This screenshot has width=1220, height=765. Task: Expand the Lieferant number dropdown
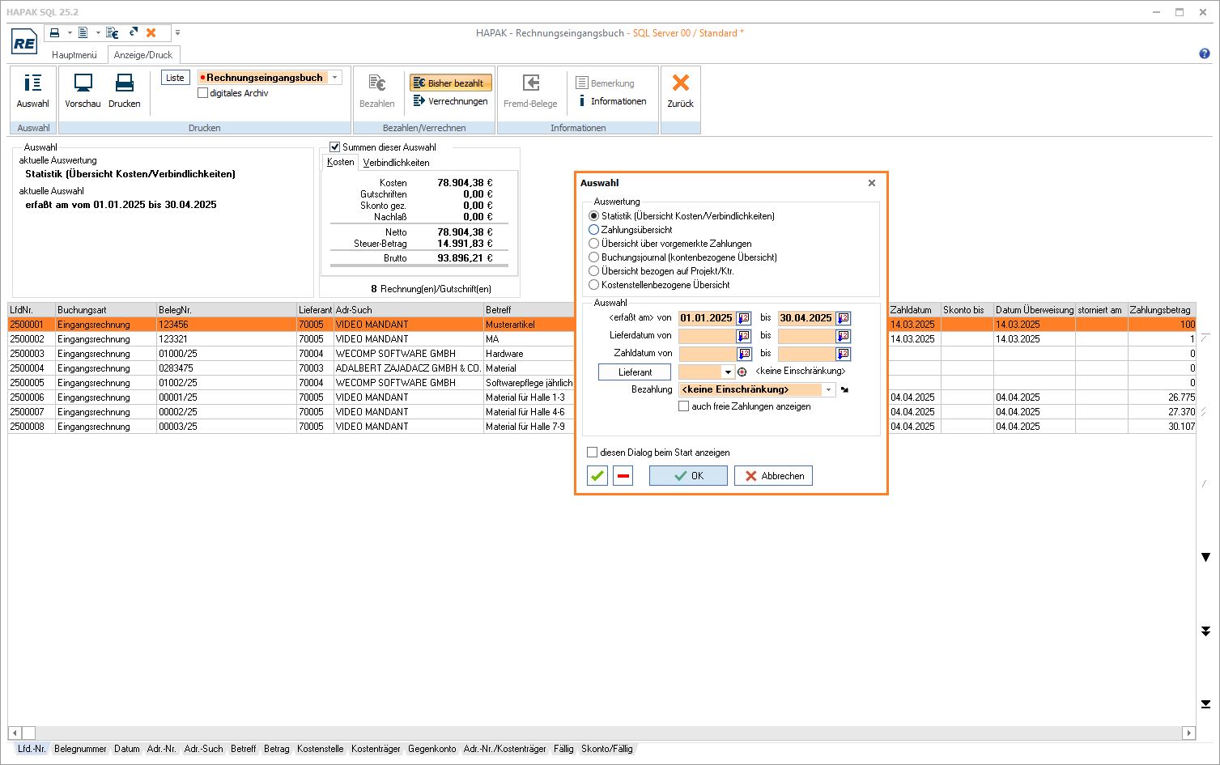point(729,372)
